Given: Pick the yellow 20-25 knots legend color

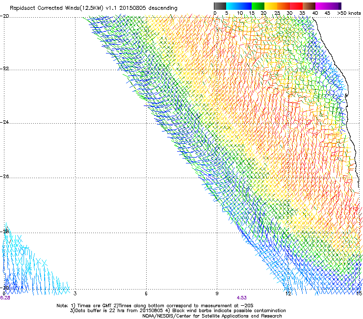Looking at the screenshot, I should (x=271, y=6).
